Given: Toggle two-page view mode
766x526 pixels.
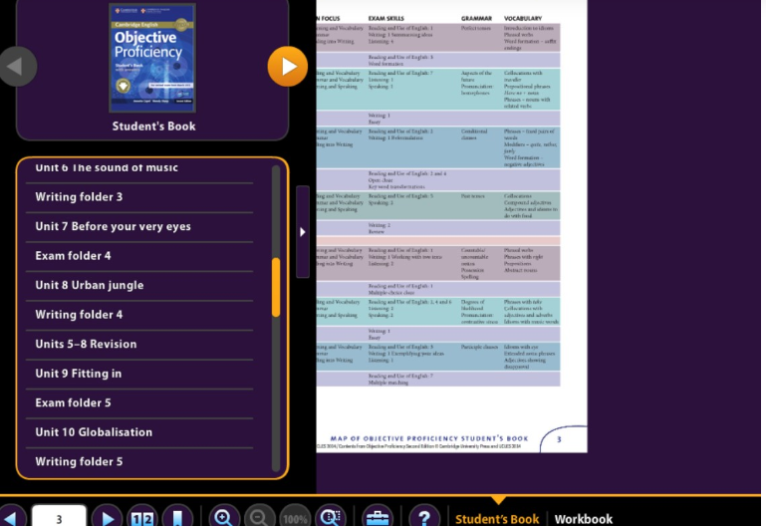Looking at the screenshot, I should tap(142, 518).
